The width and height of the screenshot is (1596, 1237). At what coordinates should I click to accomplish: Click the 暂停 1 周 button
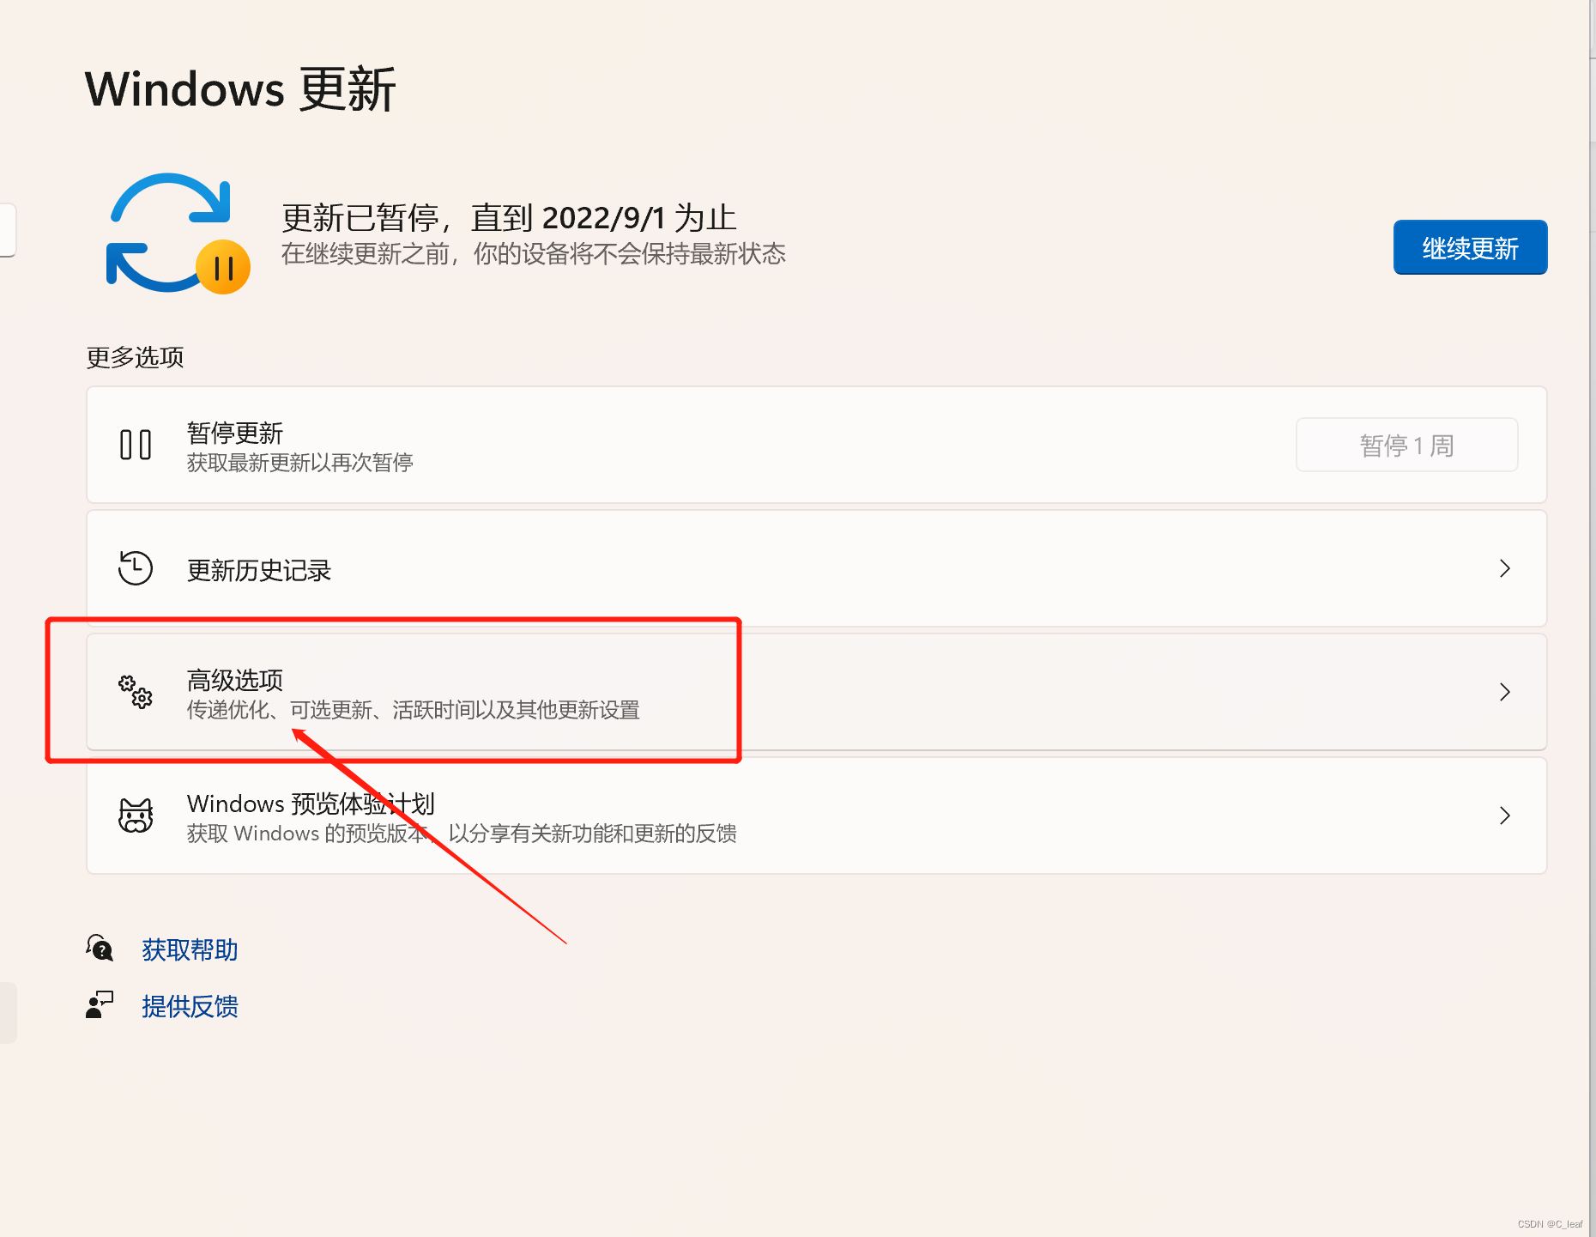pos(1406,445)
